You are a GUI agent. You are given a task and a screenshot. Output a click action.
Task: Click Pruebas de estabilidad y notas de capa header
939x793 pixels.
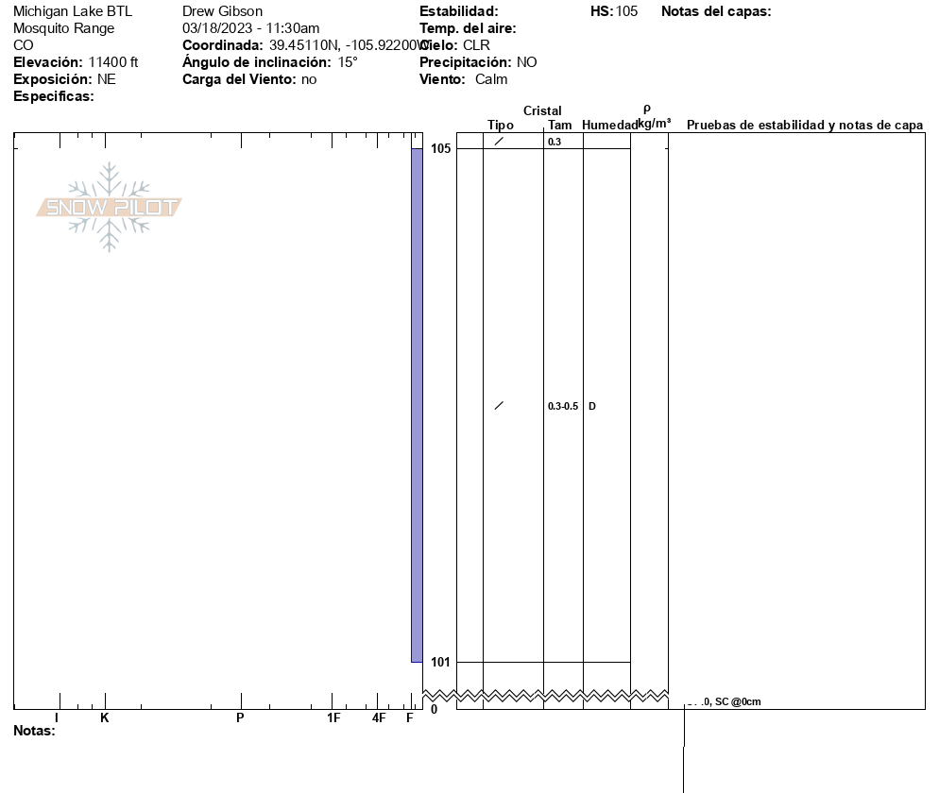pos(805,125)
